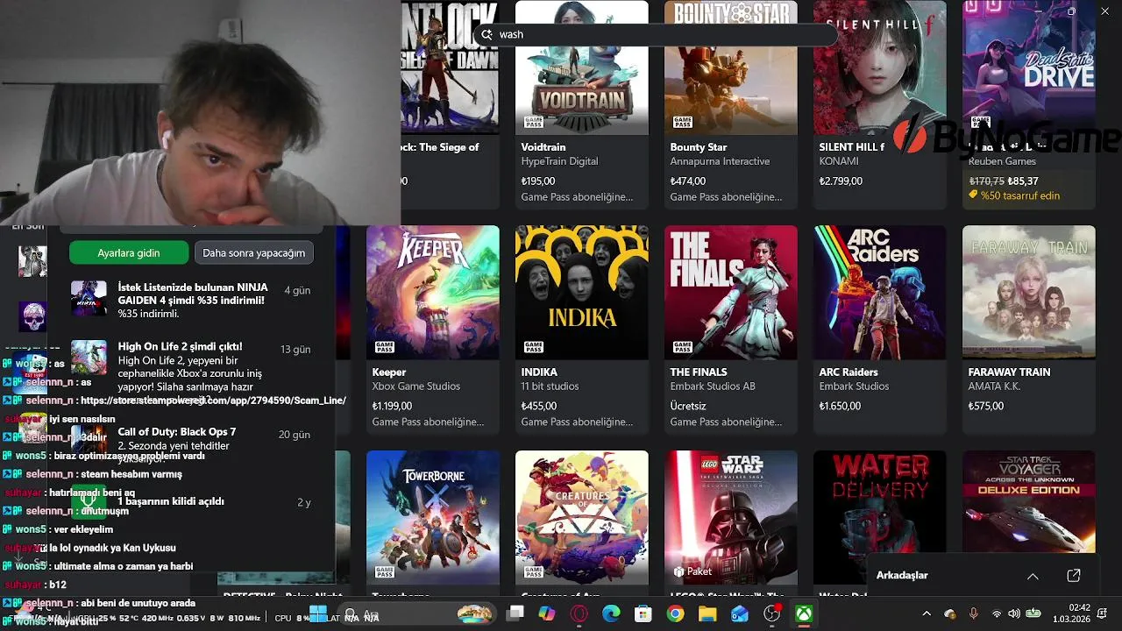Open Outlook mail from the taskbar
Image resolution: width=1122 pixels, height=631 pixels.
(x=740, y=613)
